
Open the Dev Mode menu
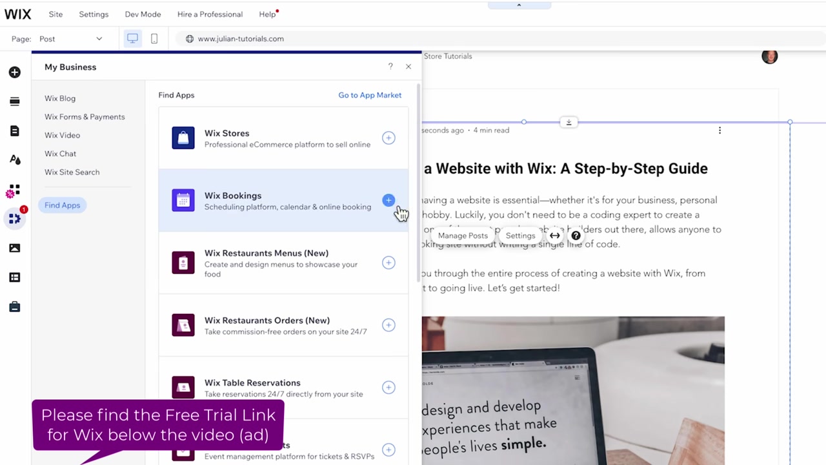pos(143,14)
